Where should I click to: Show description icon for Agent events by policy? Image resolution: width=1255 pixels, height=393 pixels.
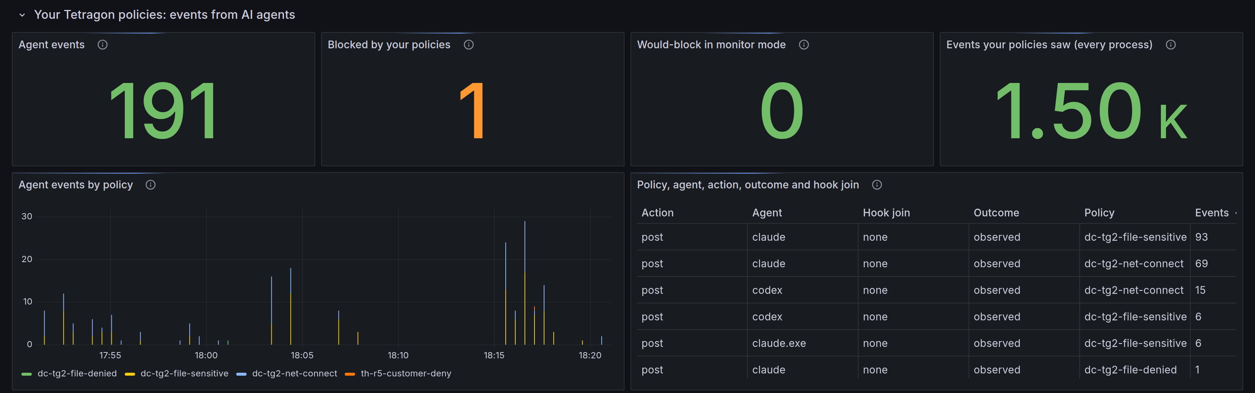(151, 185)
